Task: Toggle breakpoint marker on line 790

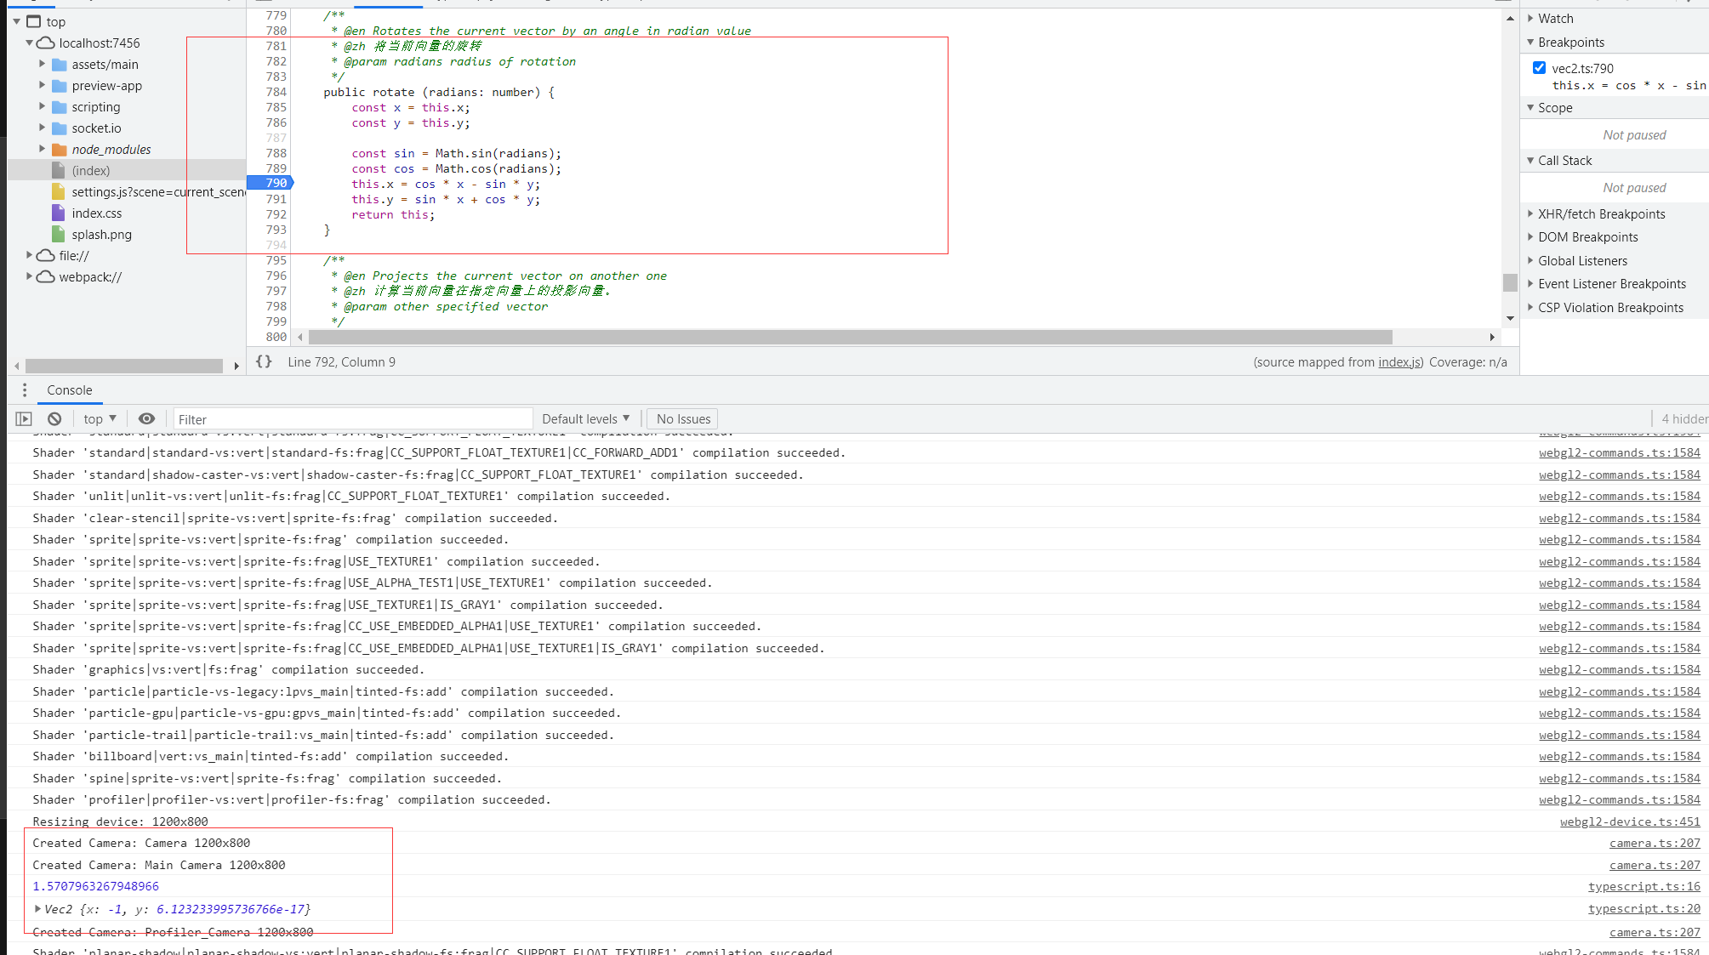Action: point(271,184)
